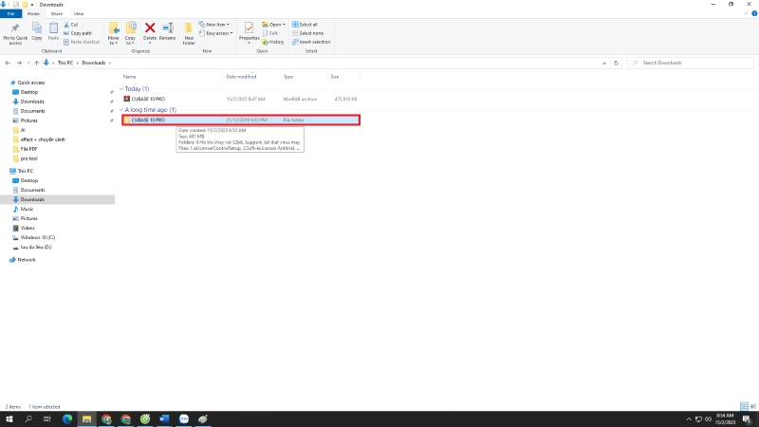The width and height of the screenshot is (759, 427).
Task: Open Downloads under Quick access
Action: (32, 102)
